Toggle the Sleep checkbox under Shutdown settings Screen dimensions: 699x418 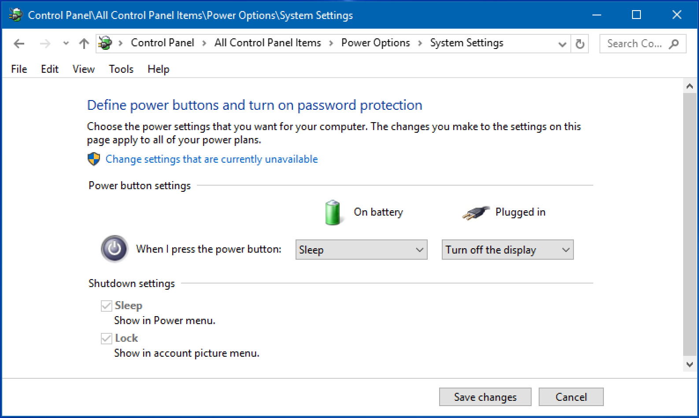106,305
